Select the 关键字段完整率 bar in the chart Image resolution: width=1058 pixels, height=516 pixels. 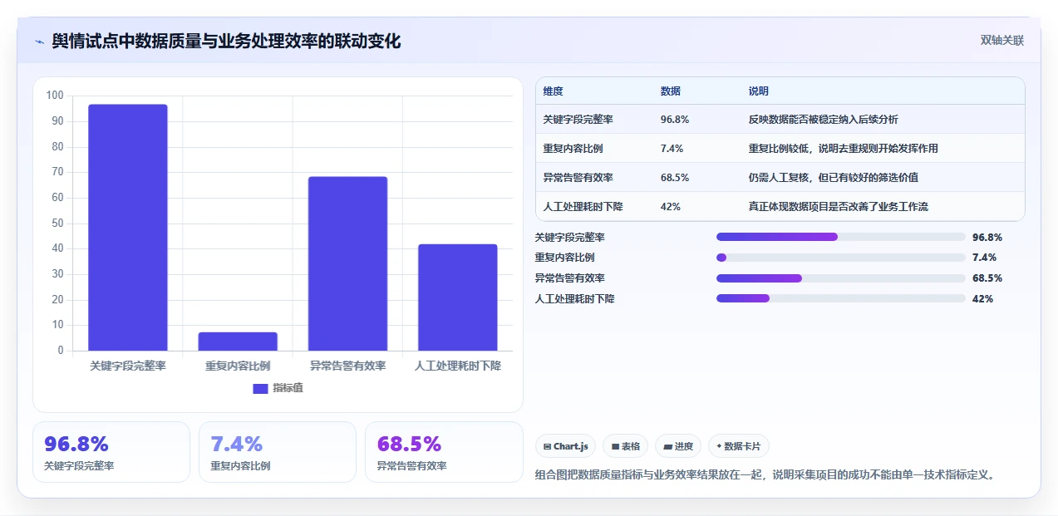[x=128, y=228]
